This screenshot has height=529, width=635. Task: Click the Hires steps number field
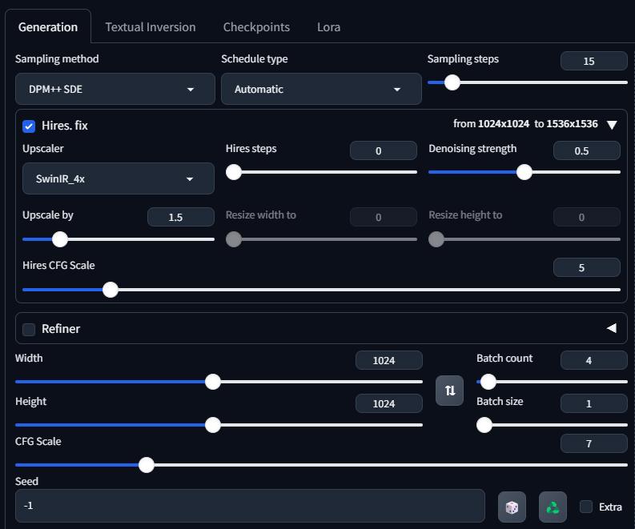[x=383, y=150]
